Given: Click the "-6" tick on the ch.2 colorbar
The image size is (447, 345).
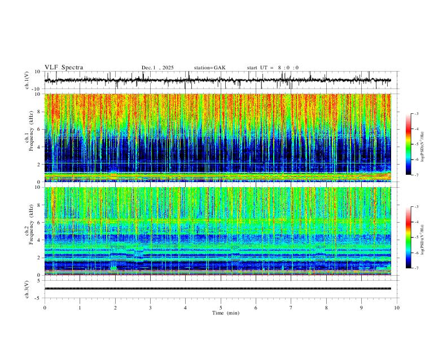Looking at the screenshot, I should (416, 253).
